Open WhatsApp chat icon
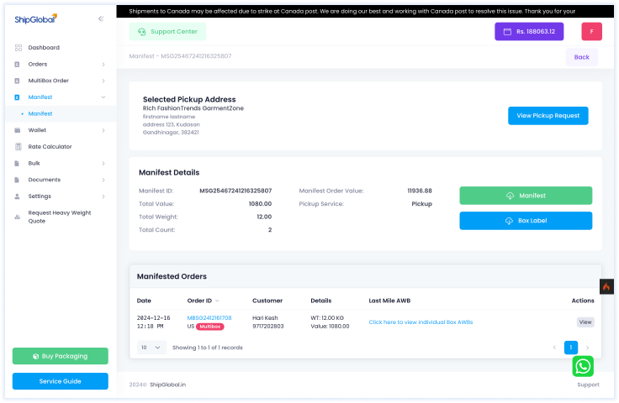The image size is (619, 403). click(583, 366)
